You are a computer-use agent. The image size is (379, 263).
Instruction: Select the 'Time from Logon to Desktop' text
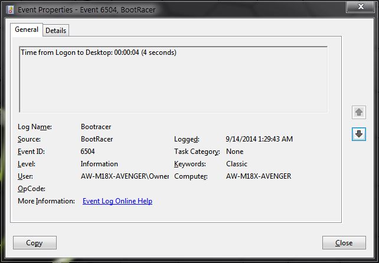click(x=67, y=52)
